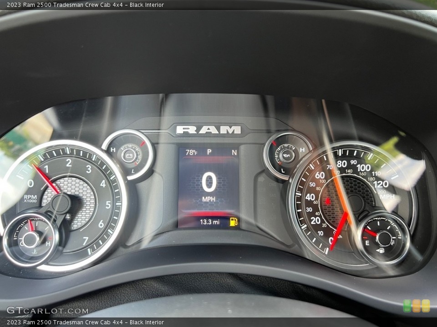The height and width of the screenshot is (327, 437).
Task: Click the digital 0 speed readout
Action: click(209, 183)
